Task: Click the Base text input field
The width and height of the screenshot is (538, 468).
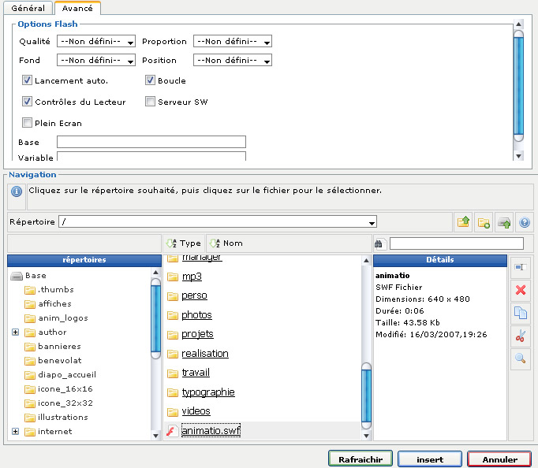Action: pyautogui.click(x=151, y=142)
